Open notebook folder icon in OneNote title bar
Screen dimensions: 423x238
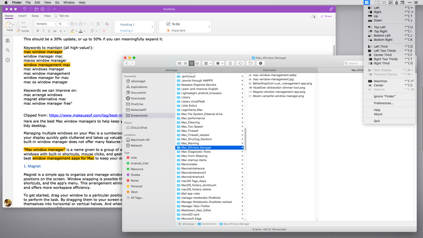tap(37, 9)
